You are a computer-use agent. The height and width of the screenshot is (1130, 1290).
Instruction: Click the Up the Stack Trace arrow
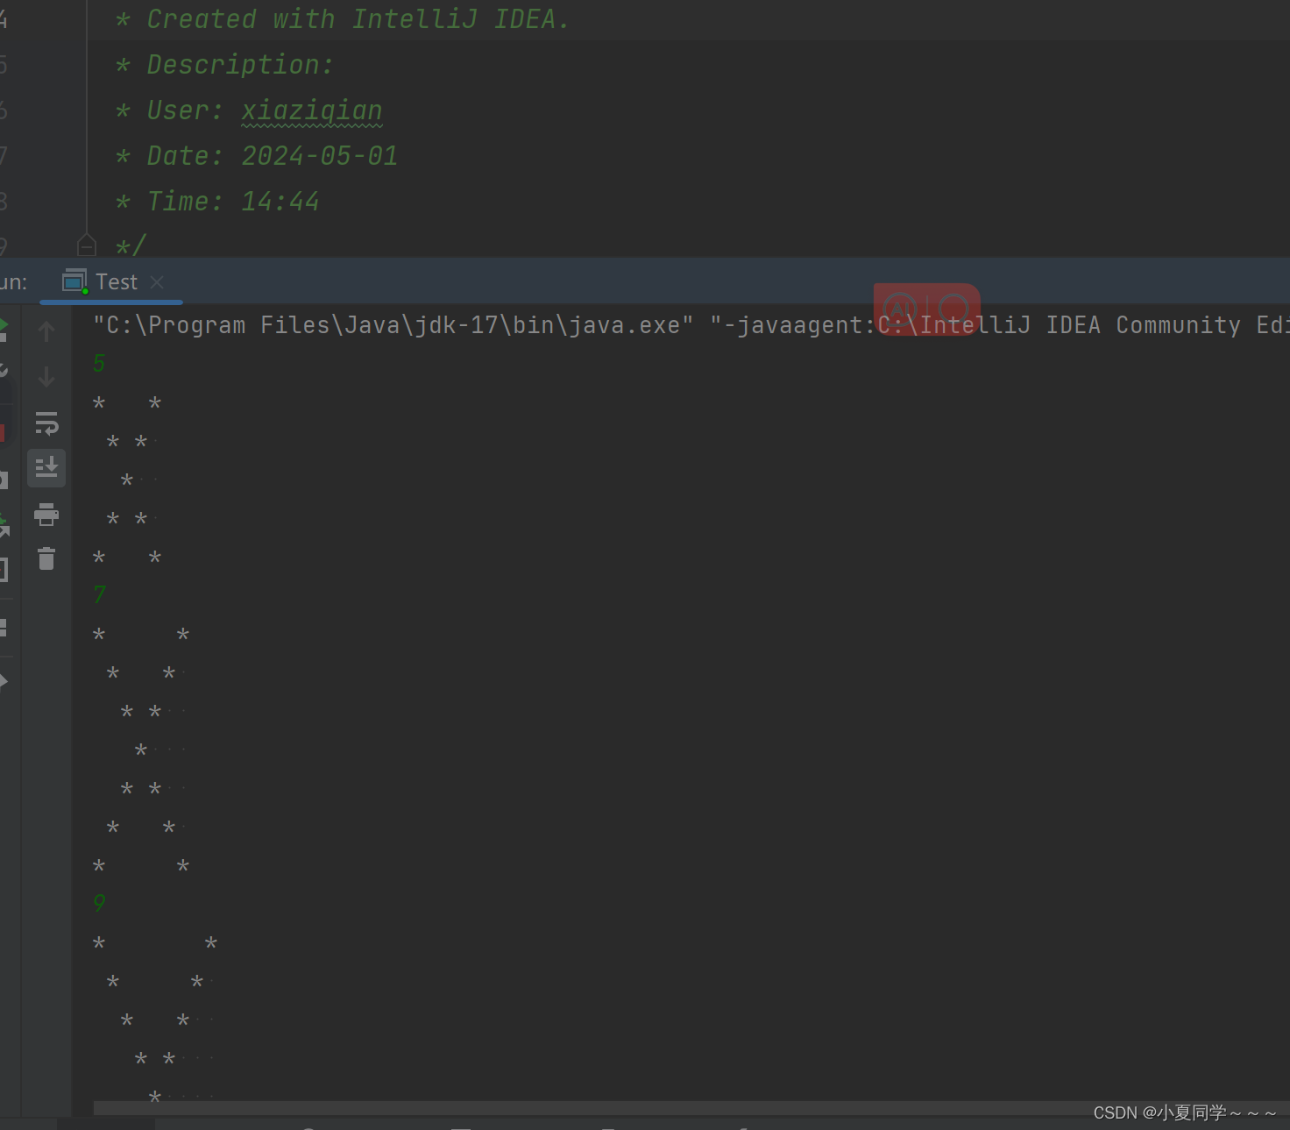(x=46, y=331)
